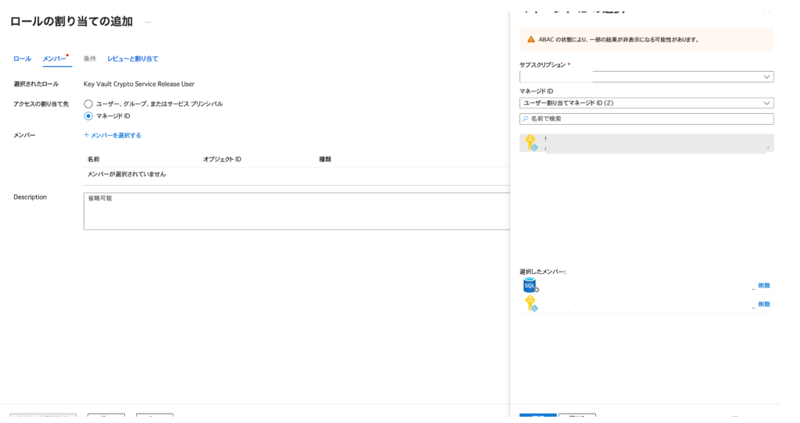Click the magnifier icon in name search box

[x=525, y=119]
